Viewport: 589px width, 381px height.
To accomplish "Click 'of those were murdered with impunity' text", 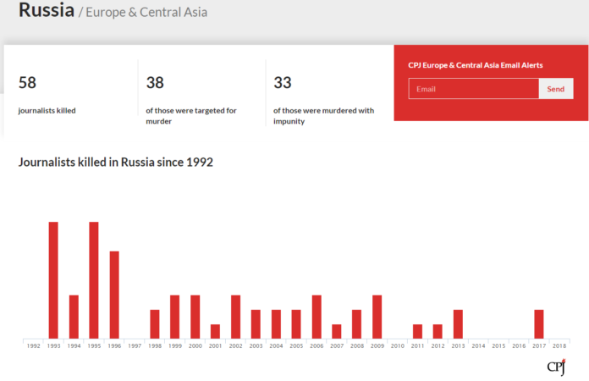I will (x=324, y=116).
